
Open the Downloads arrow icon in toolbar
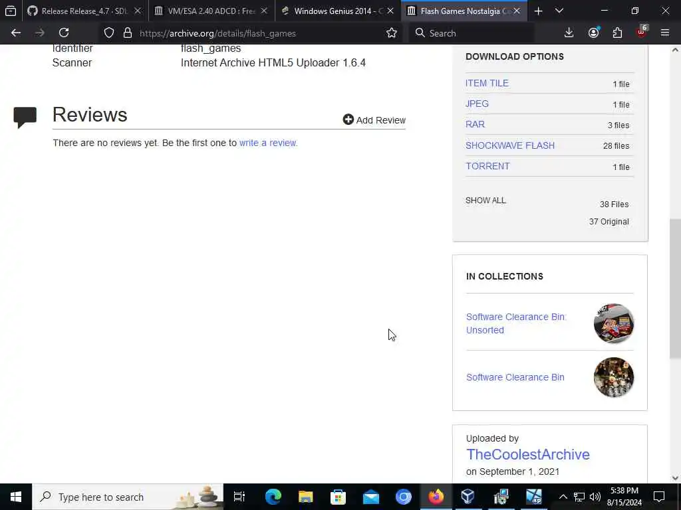tap(569, 33)
